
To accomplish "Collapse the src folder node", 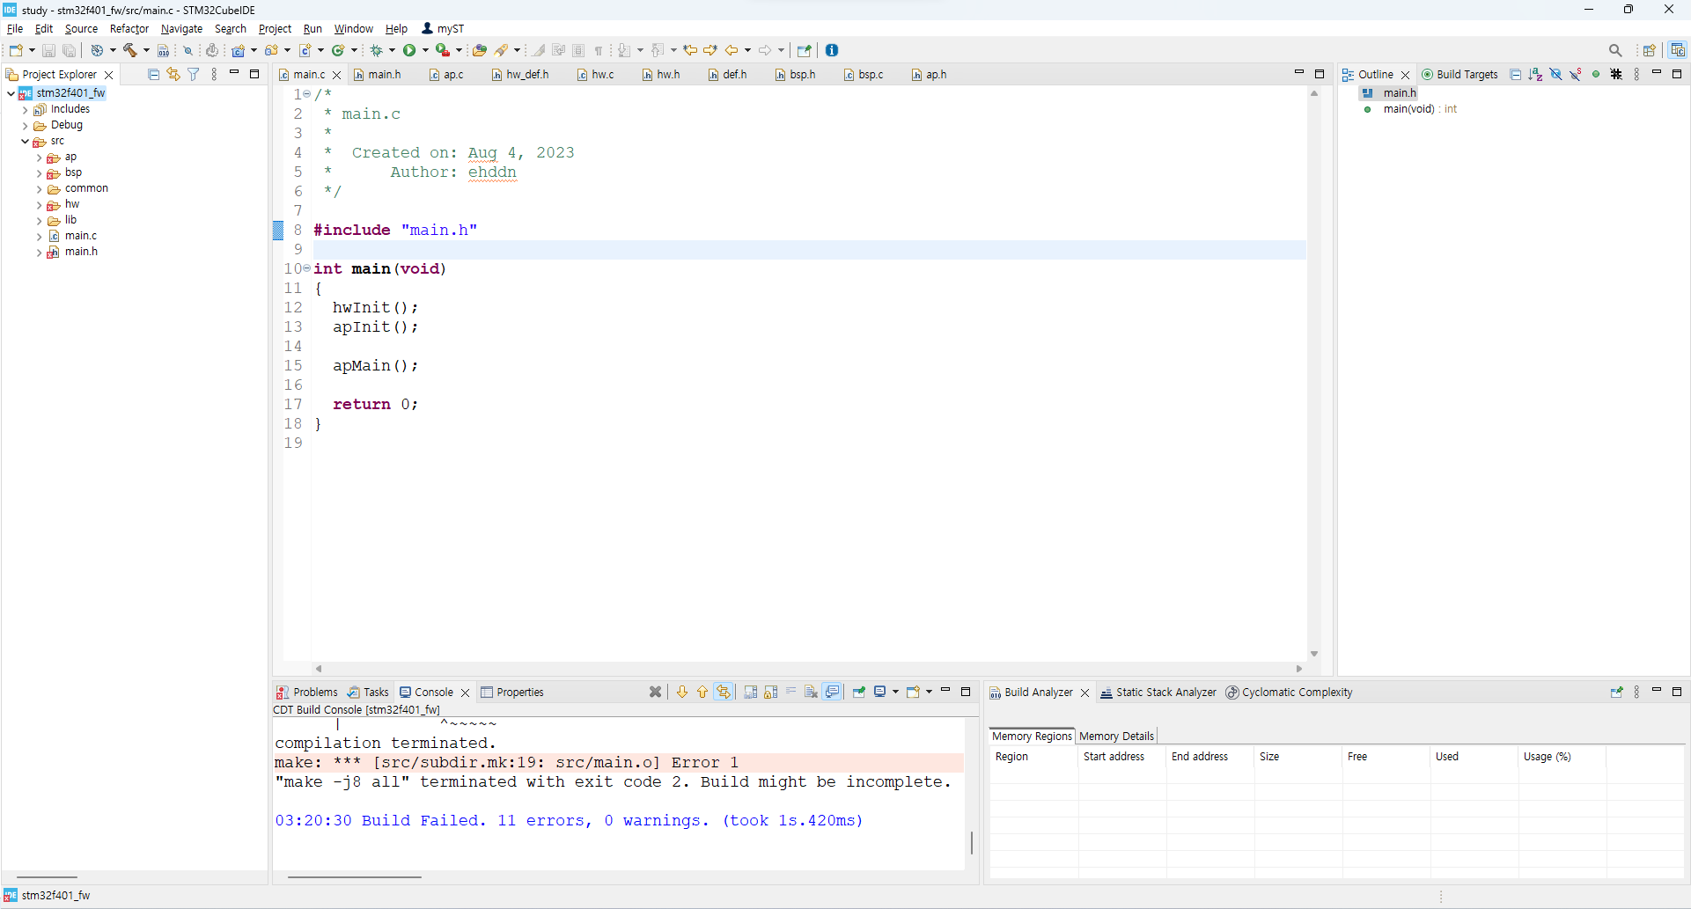I will click(25, 141).
